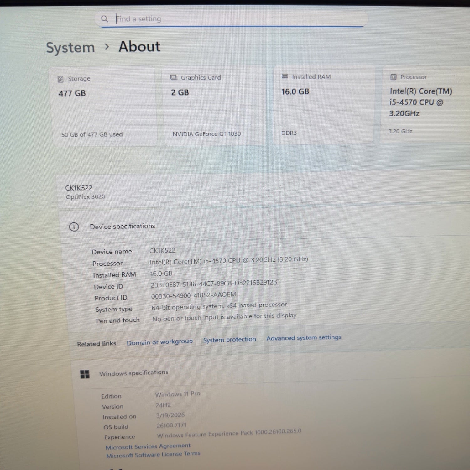The height and width of the screenshot is (470, 470).
Task: Open the Microsoft Services Agreement
Action: 148,446
